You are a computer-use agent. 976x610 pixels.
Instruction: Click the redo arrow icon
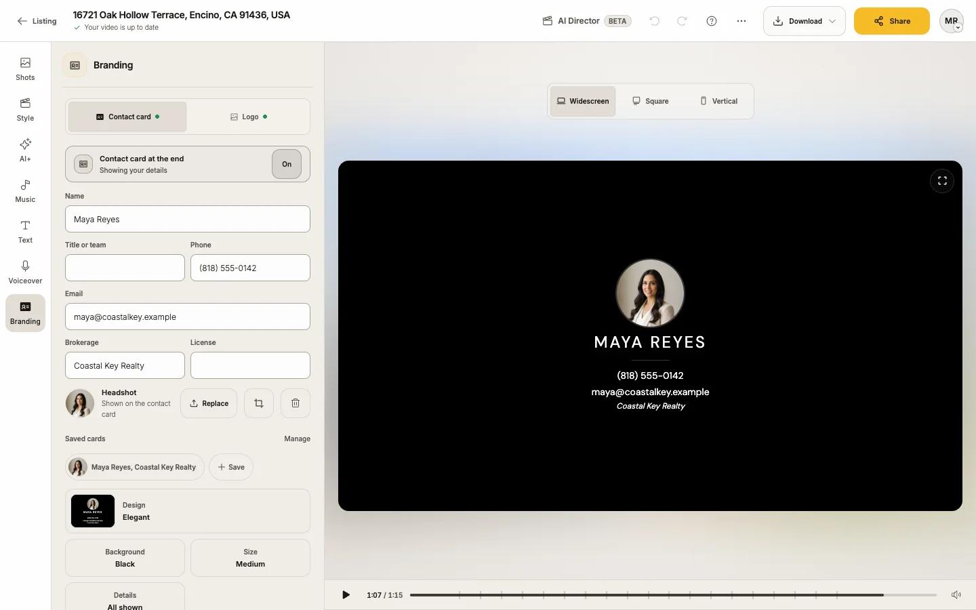click(682, 21)
